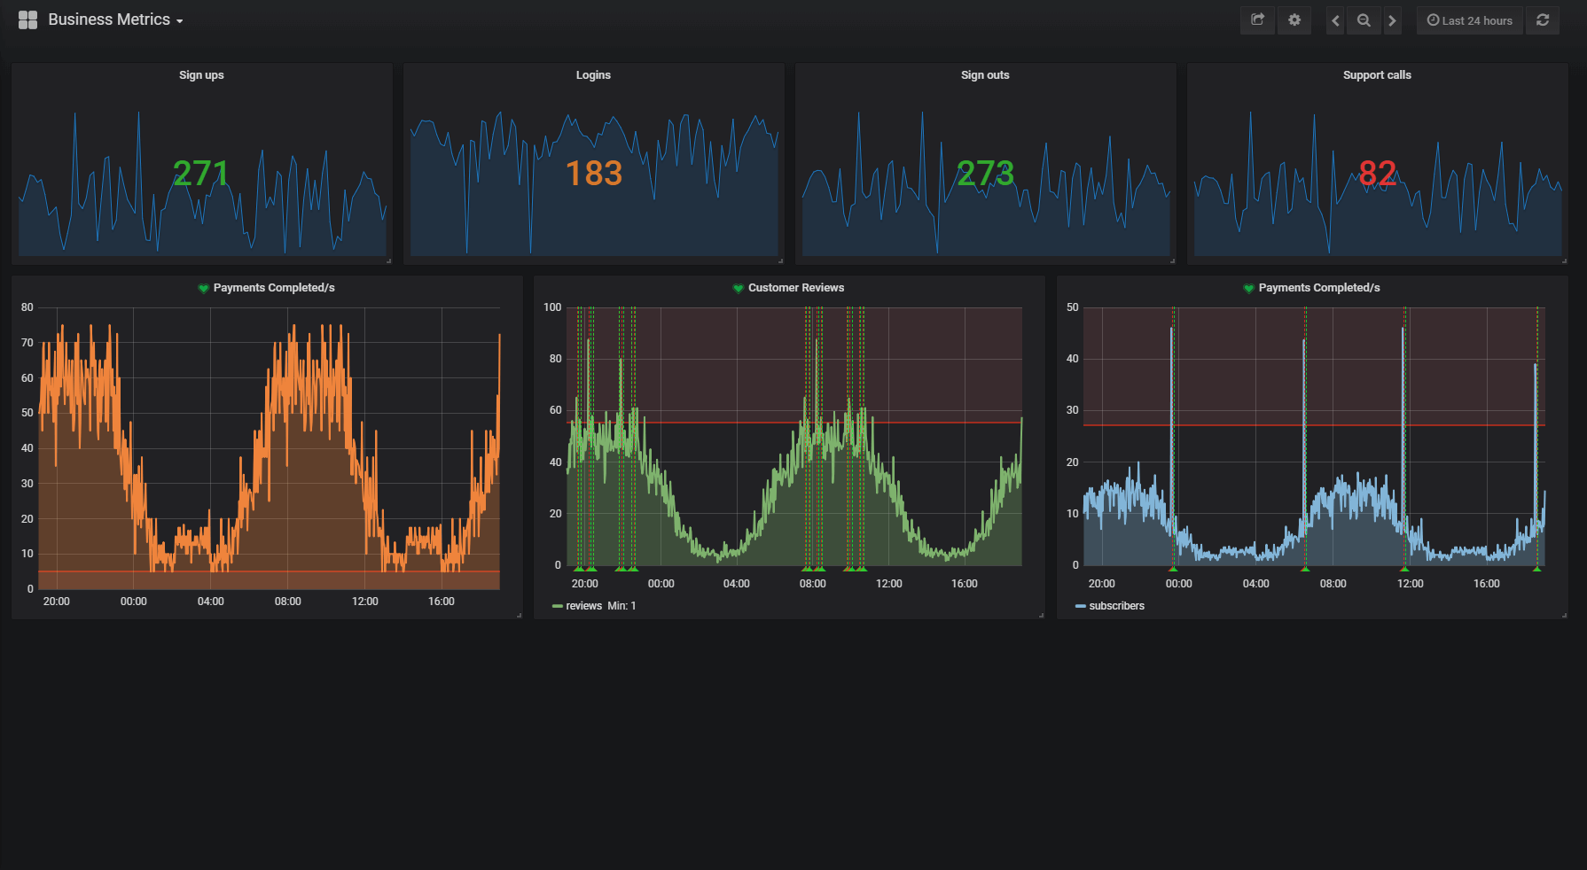Click the reviews legend green color swatch
Image resolution: width=1587 pixels, height=870 pixels.
coord(558,606)
